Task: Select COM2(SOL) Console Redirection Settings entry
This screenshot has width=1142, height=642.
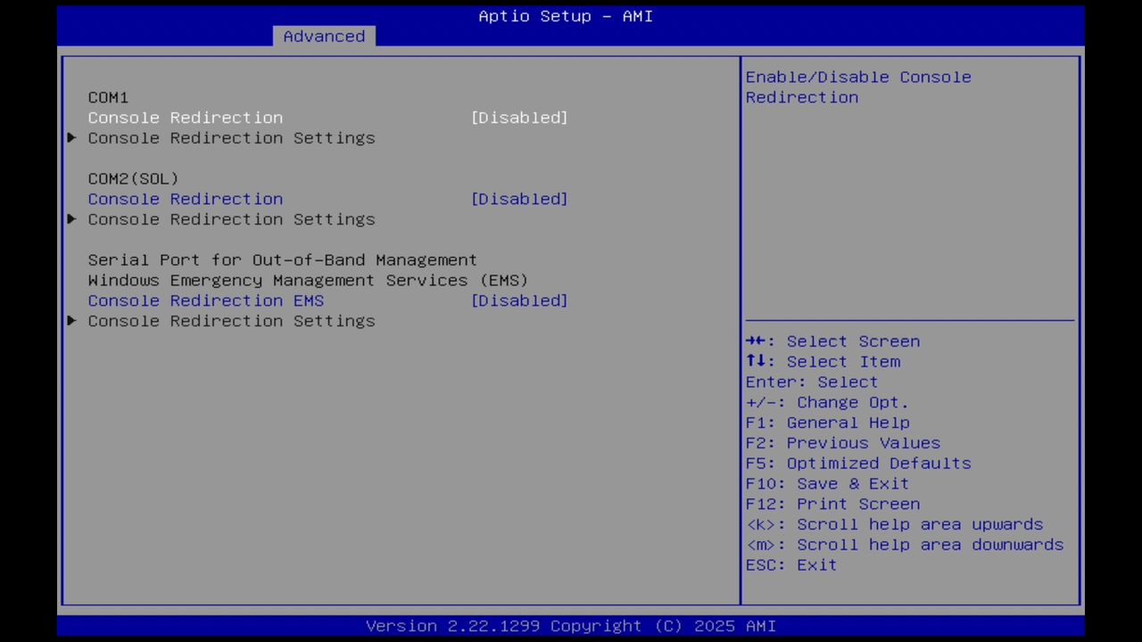Action: (231, 219)
